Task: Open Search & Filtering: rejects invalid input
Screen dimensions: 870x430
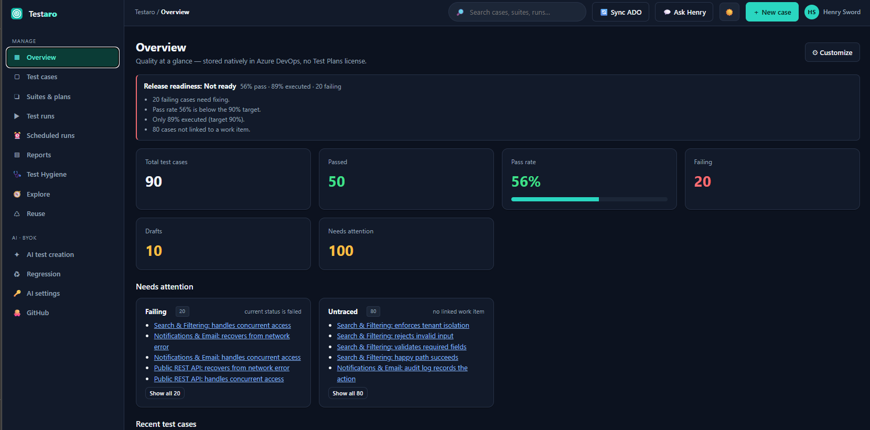Action: (x=395, y=336)
